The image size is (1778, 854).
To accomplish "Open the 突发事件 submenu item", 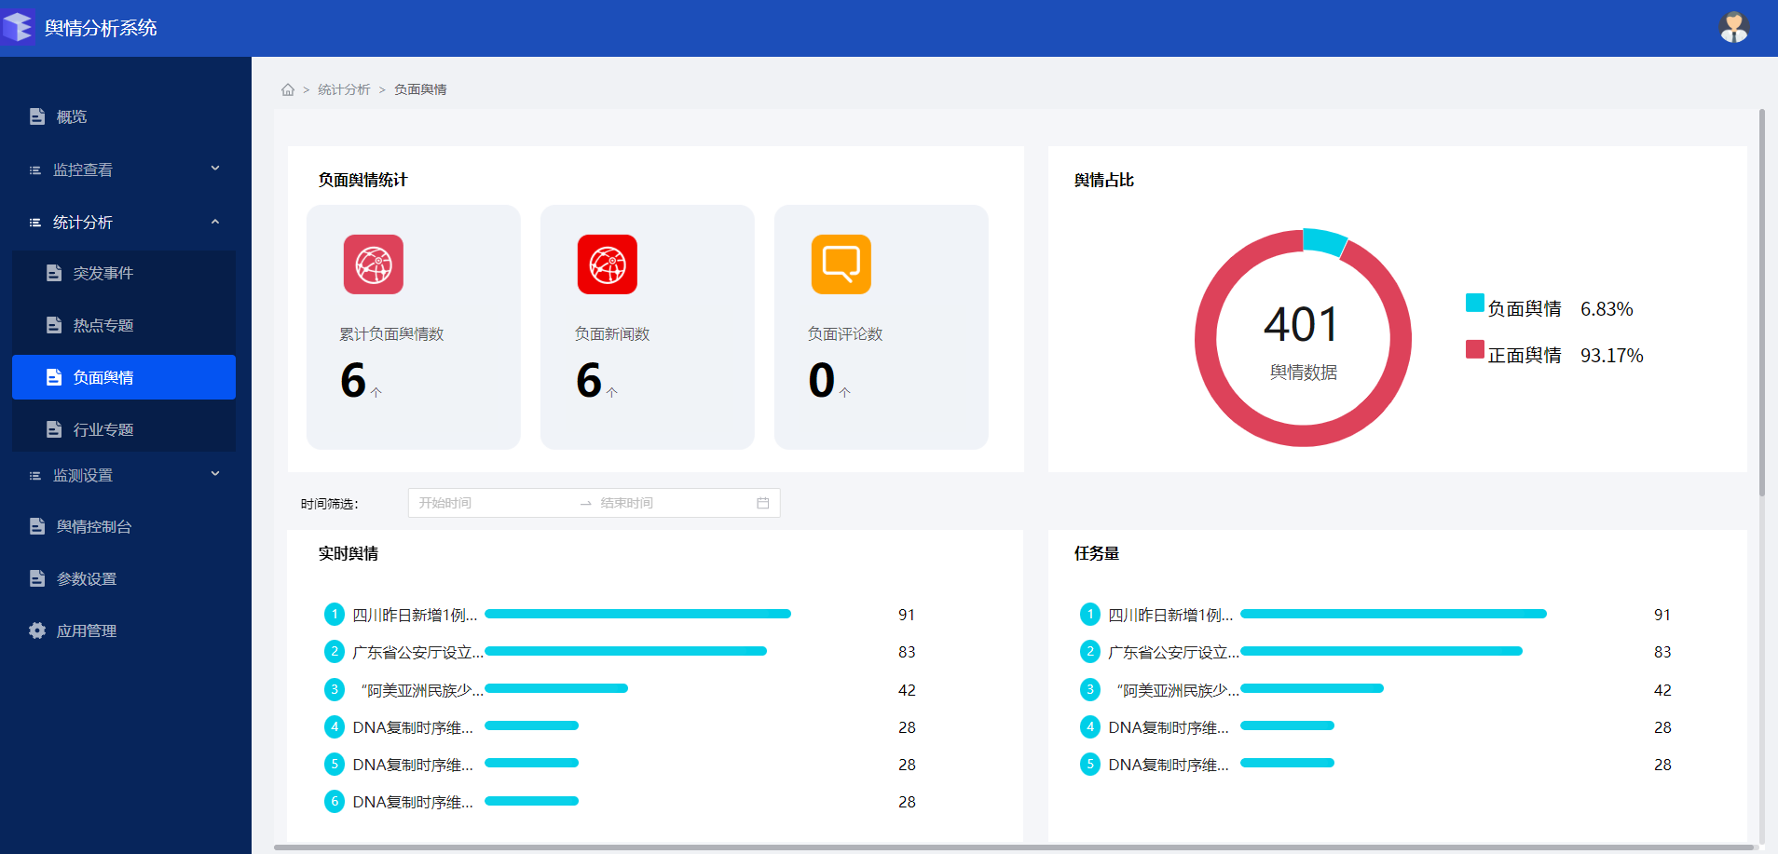I will [124, 273].
